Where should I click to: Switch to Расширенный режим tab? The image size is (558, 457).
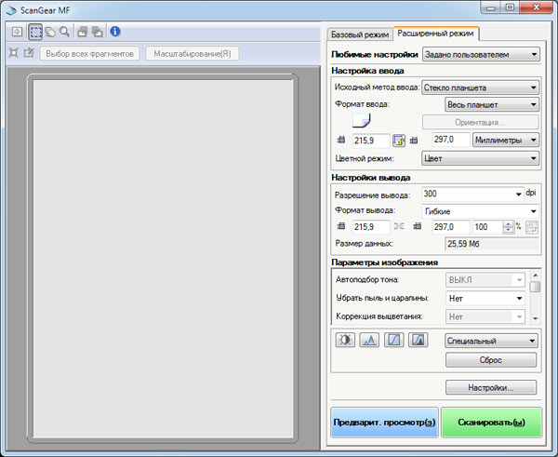(435, 34)
